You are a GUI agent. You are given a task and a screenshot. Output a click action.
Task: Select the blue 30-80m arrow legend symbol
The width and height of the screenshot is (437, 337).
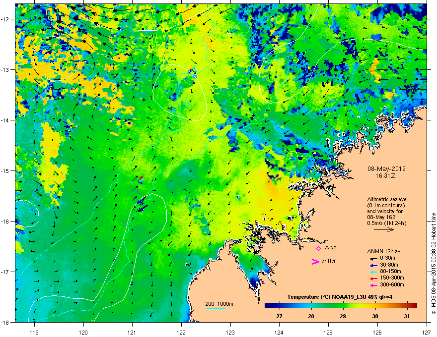tap(373, 265)
